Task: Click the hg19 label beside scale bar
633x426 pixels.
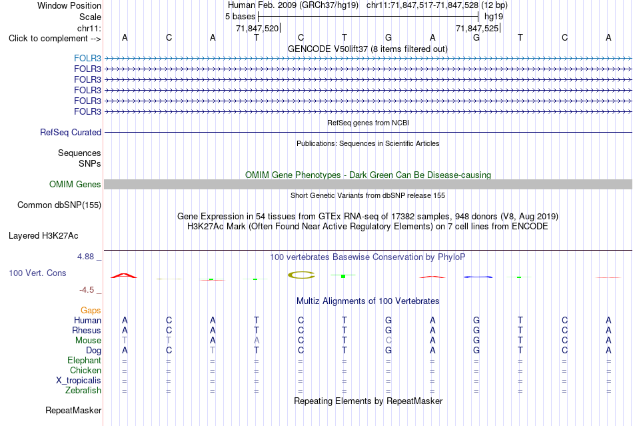Action: (x=493, y=17)
